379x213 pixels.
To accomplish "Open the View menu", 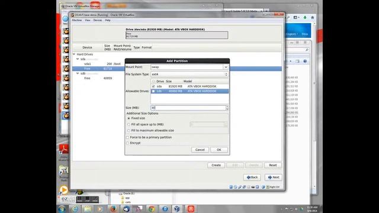I will 88,20.
